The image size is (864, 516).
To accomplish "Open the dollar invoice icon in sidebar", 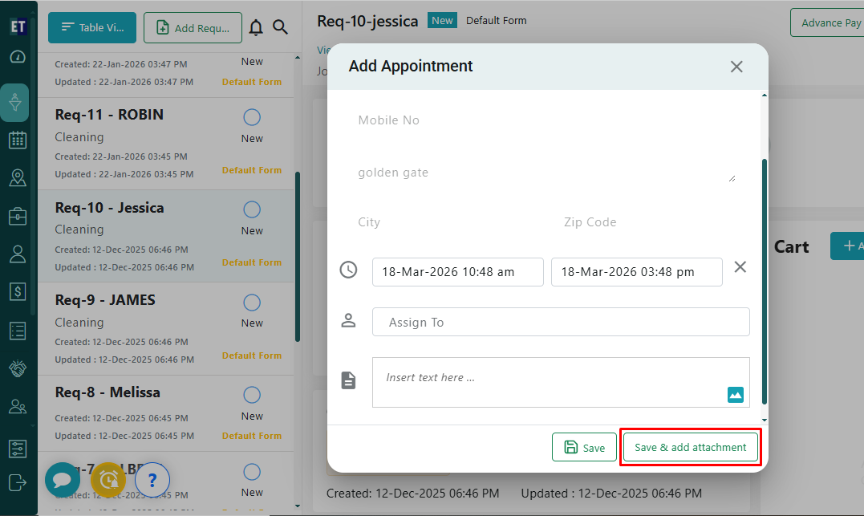I will [18, 292].
